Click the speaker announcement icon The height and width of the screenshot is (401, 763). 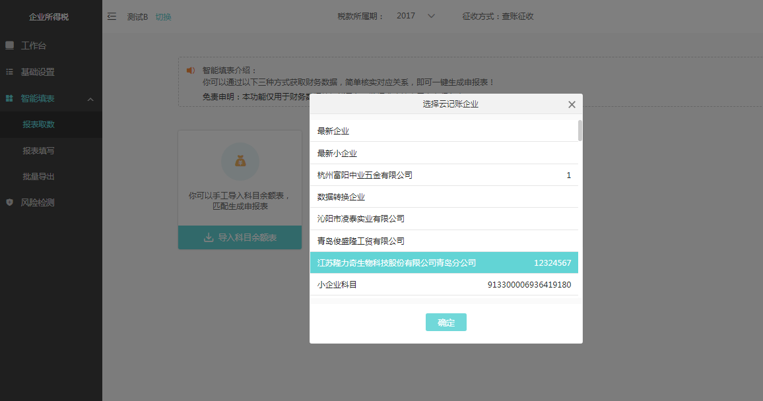(191, 70)
